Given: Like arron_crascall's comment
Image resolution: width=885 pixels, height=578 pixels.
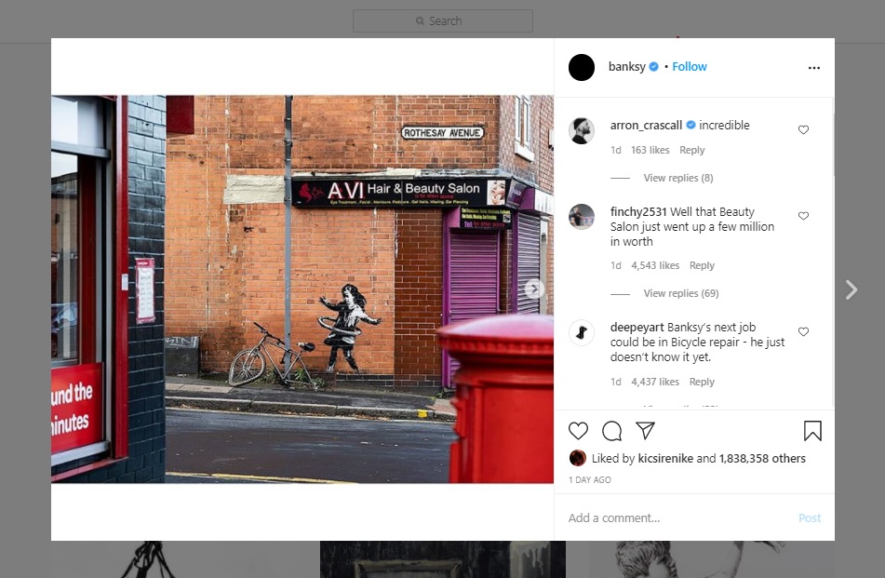Looking at the screenshot, I should click(x=803, y=130).
